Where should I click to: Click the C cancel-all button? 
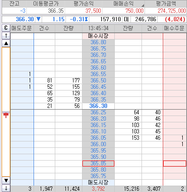(x=6, y=28)
